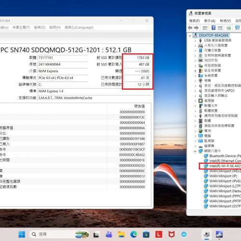Expand the USB 連接器管理員 category
Viewport: 241px width, 241px height.
coord(195,40)
